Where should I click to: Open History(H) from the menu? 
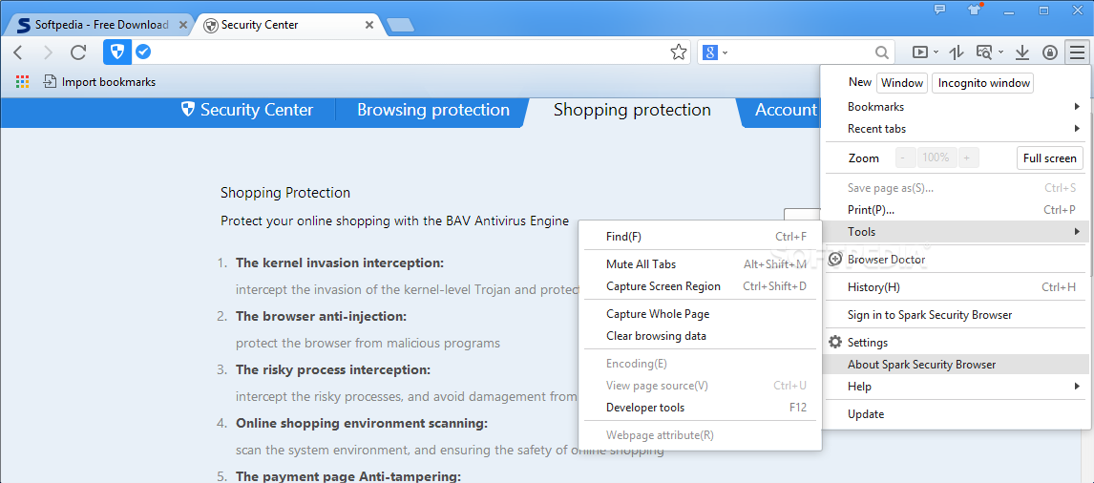[x=956, y=287]
